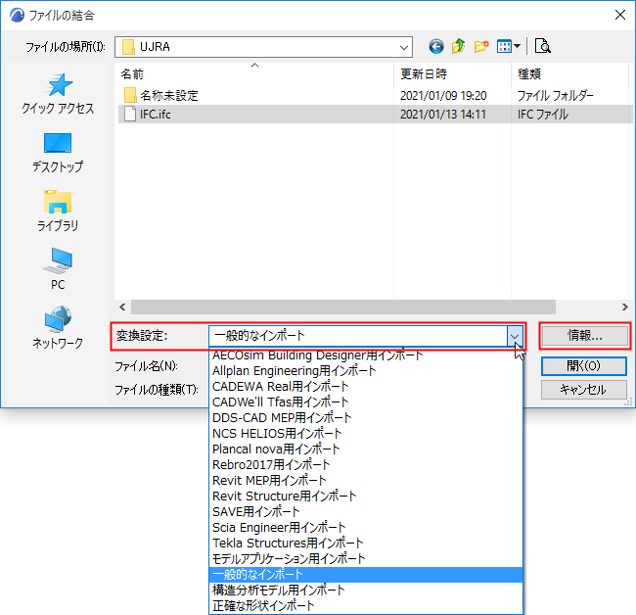Click the left arrow of the horizontal scrollbar
The width and height of the screenshot is (636, 615).
tap(122, 307)
